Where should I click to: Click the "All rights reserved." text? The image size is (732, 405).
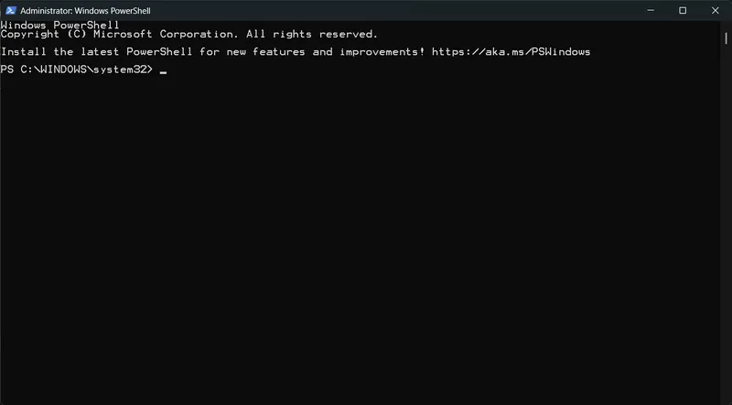(311, 34)
